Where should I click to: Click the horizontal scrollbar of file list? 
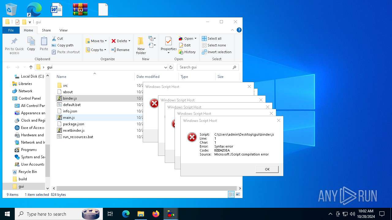point(146,189)
